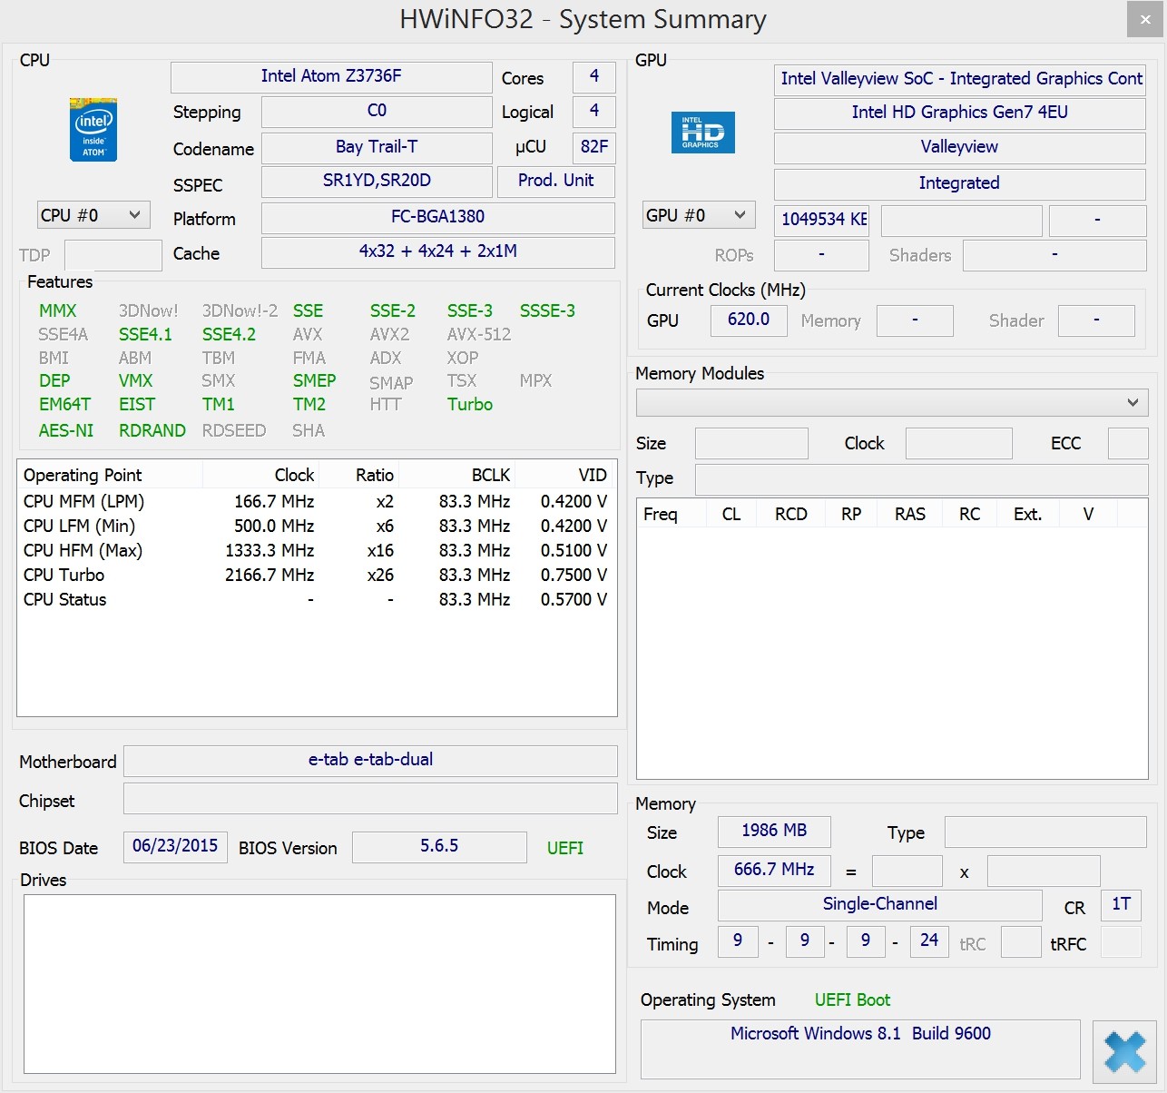
Task: Click the Intel HD Graphics logo
Action: coord(702,133)
